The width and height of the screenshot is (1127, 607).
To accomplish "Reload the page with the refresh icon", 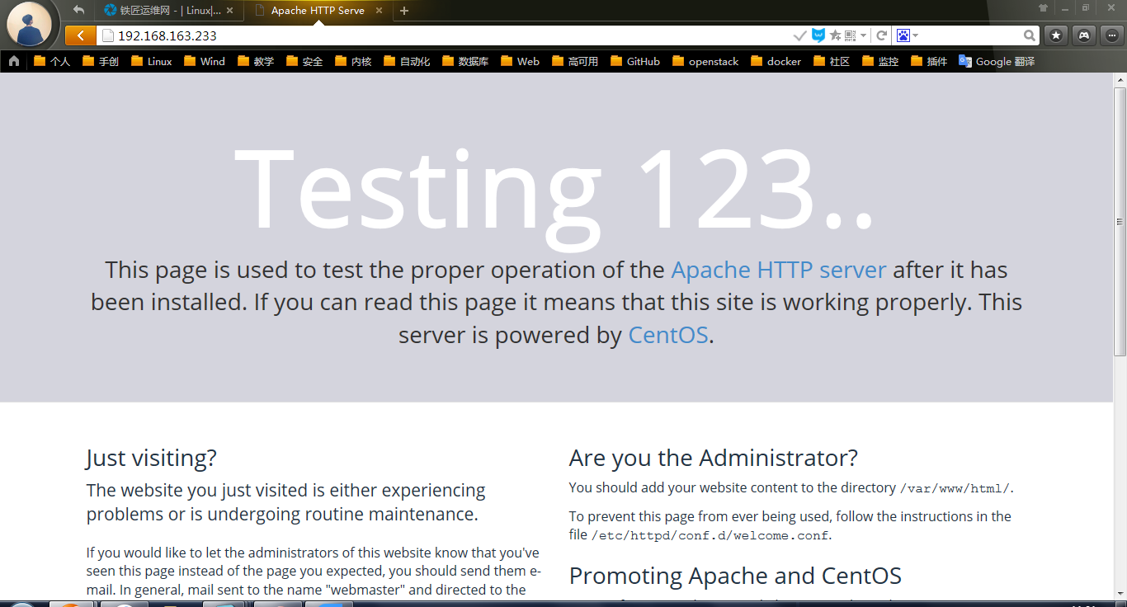I will (881, 35).
